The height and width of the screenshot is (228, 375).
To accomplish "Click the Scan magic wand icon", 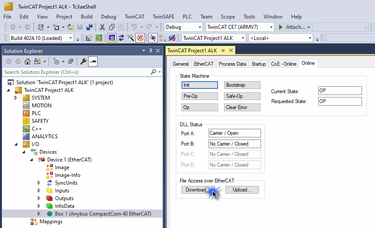I will point(131,38).
